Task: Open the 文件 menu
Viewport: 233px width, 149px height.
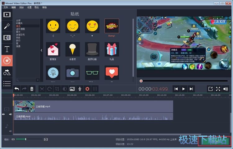Action: 6,7
